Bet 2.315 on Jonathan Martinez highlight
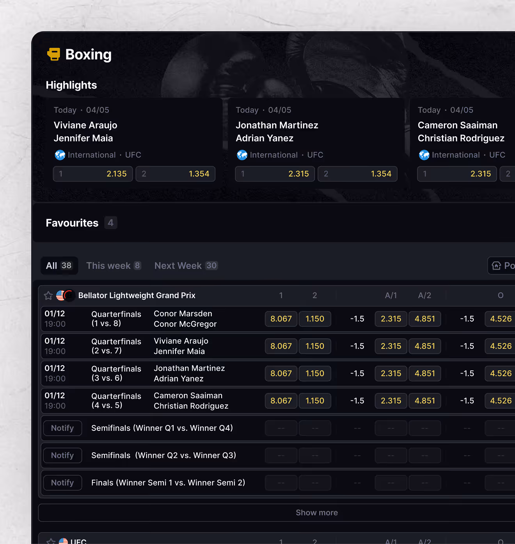The image size is (515, 544). click(275, 174)
